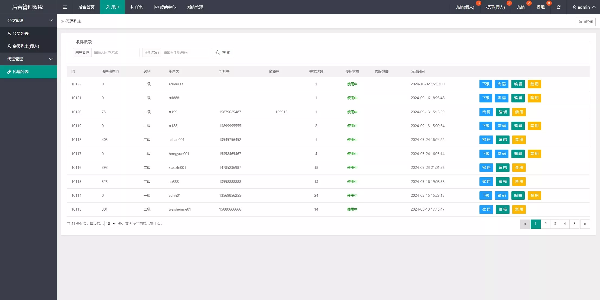Open the 帮助中心 top menu
600x300 pixels.
click(x=165, y=7)
